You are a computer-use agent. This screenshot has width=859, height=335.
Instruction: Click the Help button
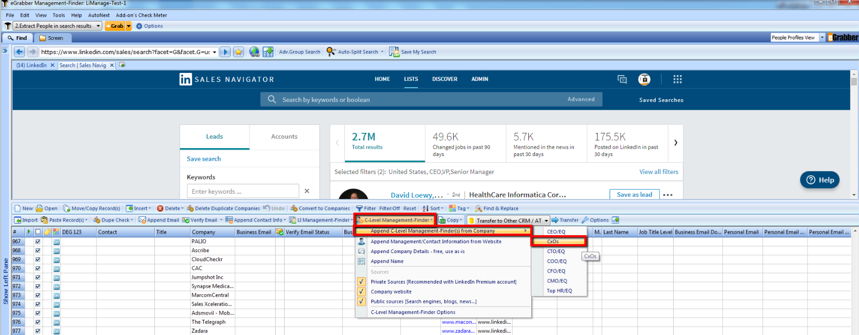pyautogui.click(x=820, y=180)
